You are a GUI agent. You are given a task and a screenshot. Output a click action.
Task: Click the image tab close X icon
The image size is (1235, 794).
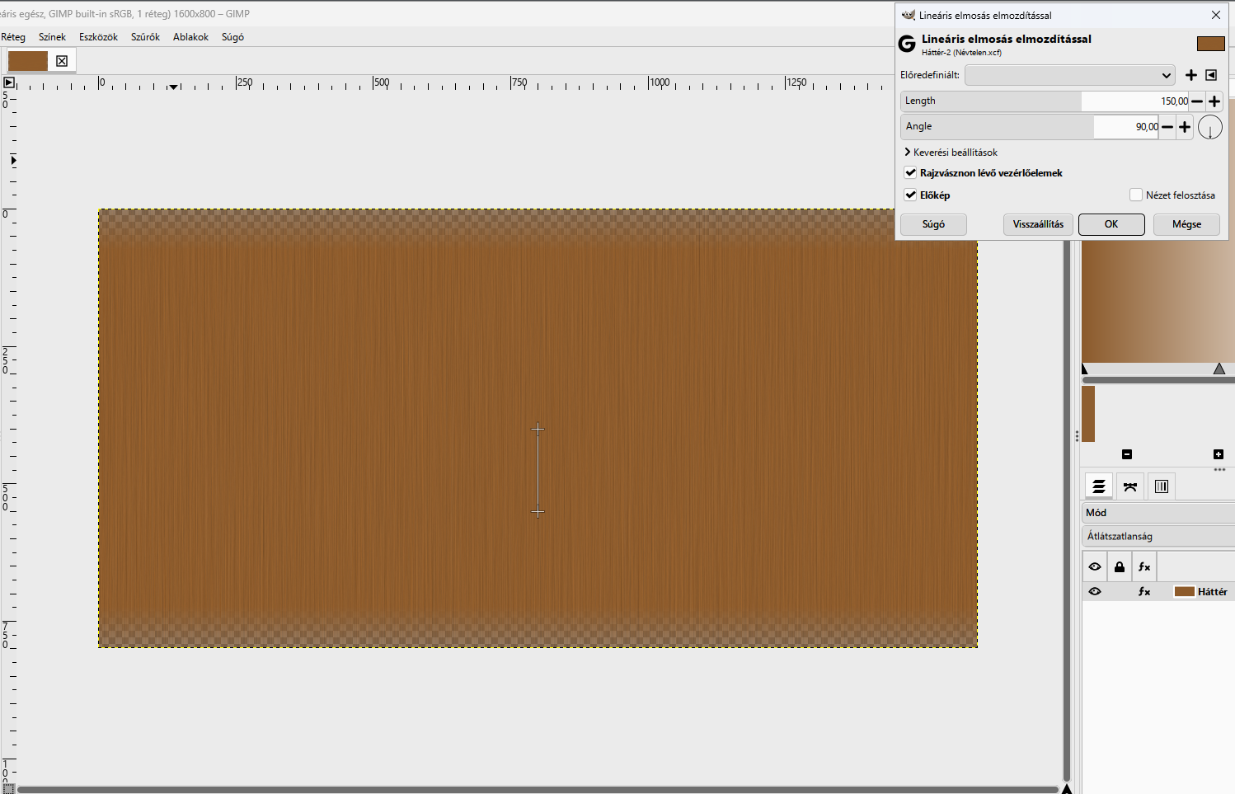click(62, 61)
